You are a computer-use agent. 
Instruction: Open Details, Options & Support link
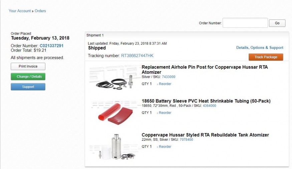point(260,48)
